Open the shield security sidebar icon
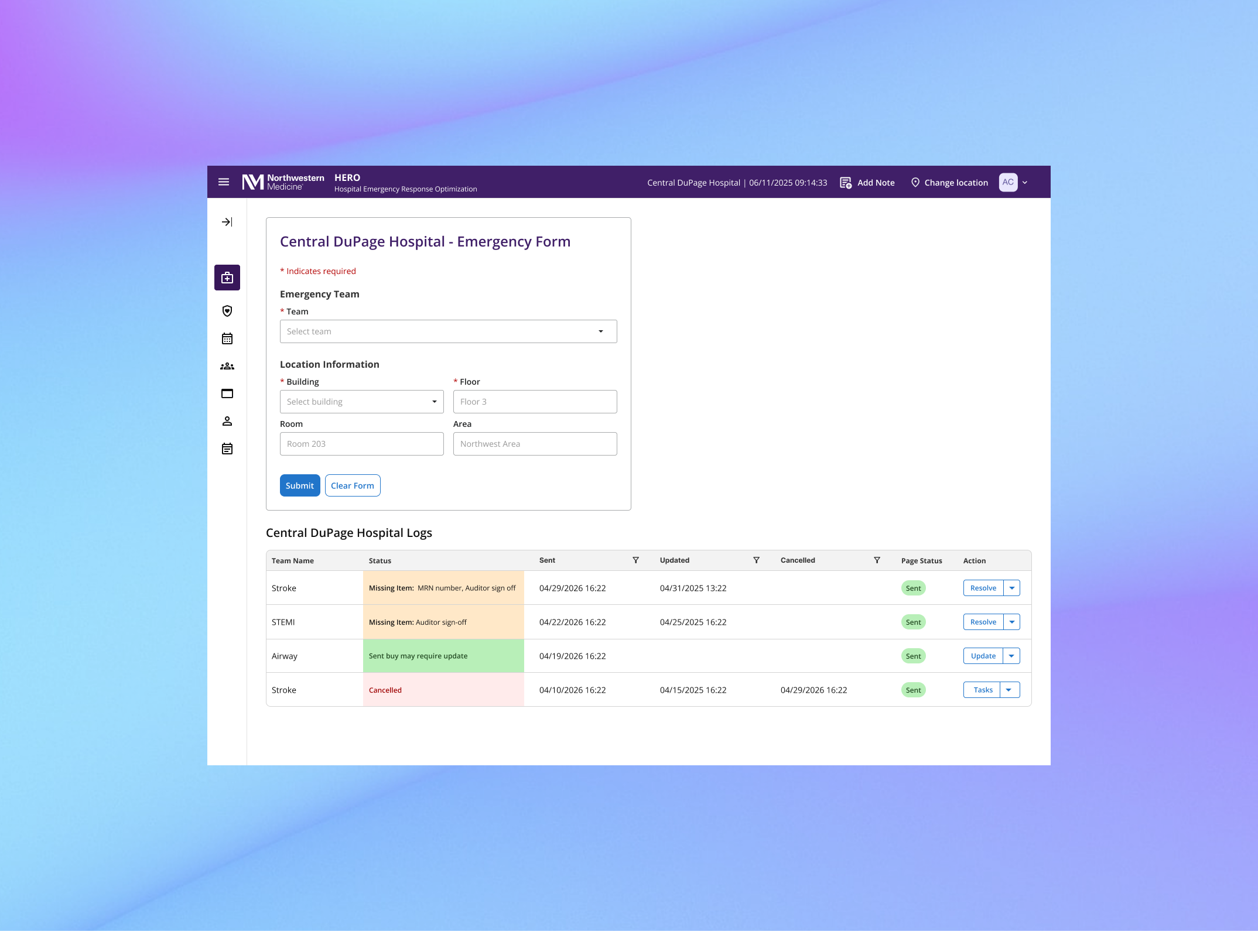 227,311
